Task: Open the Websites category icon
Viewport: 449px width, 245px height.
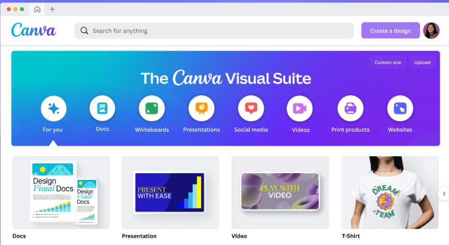Action: (400, 109)
